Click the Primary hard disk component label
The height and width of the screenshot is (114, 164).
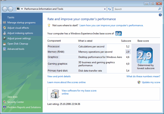[58, 71]
